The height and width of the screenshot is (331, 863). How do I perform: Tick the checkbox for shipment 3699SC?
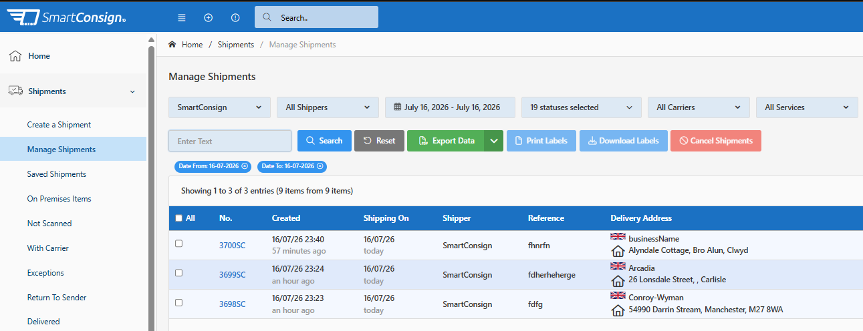tap(178, 273)
